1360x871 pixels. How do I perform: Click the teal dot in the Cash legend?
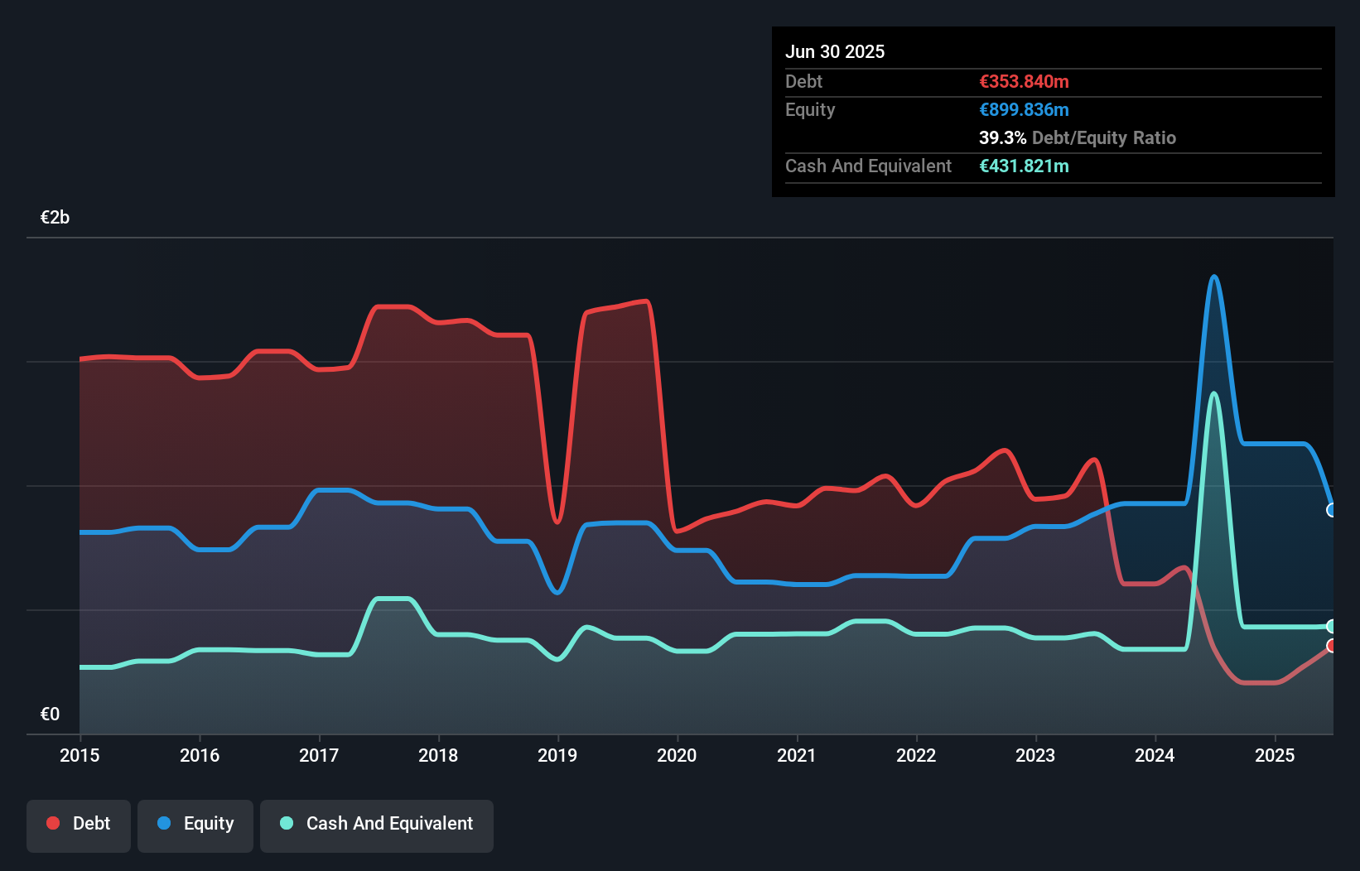coord(287,823)
